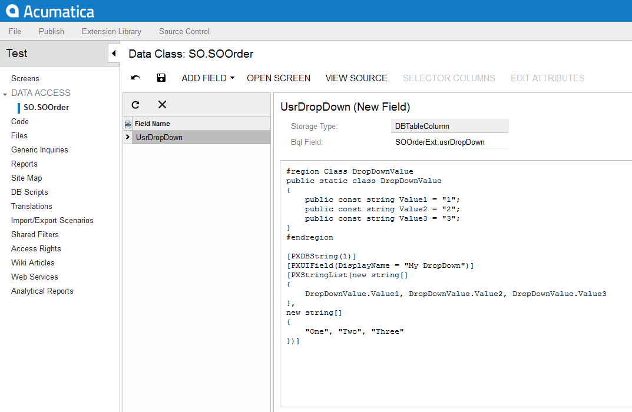Image resolution: width=632 pixels, height=412 pixels.
Task: Select Screens in the navigation pane
Action: coord(25,78)
